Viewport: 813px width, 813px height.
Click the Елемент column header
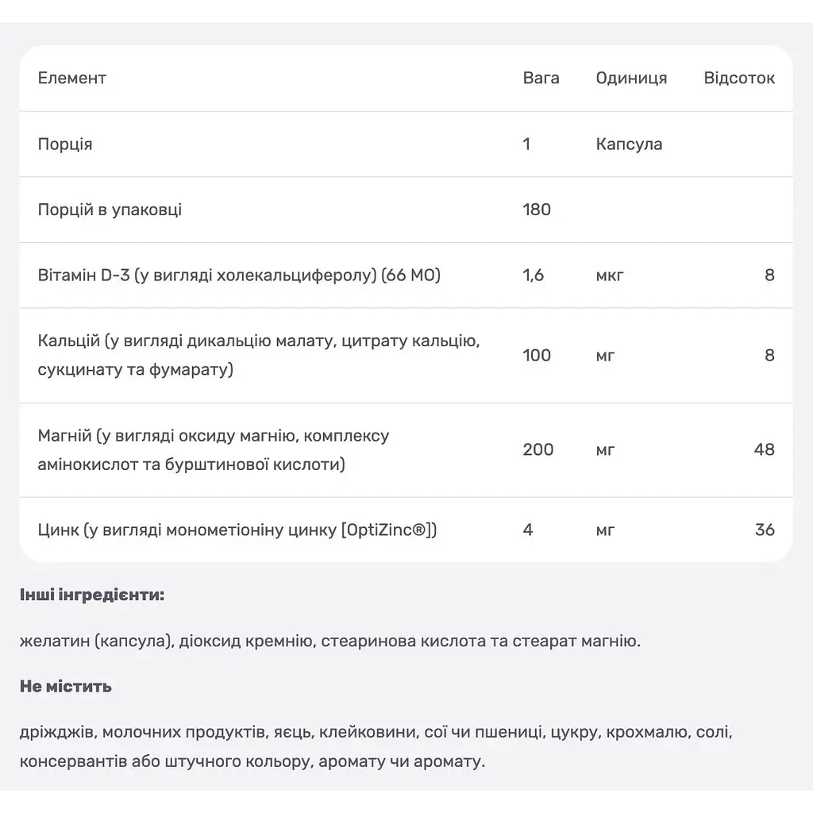click(72, 79)
